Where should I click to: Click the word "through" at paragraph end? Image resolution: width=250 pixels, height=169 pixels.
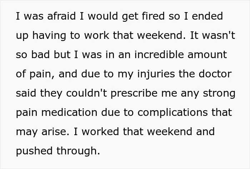tap(77, 151)
